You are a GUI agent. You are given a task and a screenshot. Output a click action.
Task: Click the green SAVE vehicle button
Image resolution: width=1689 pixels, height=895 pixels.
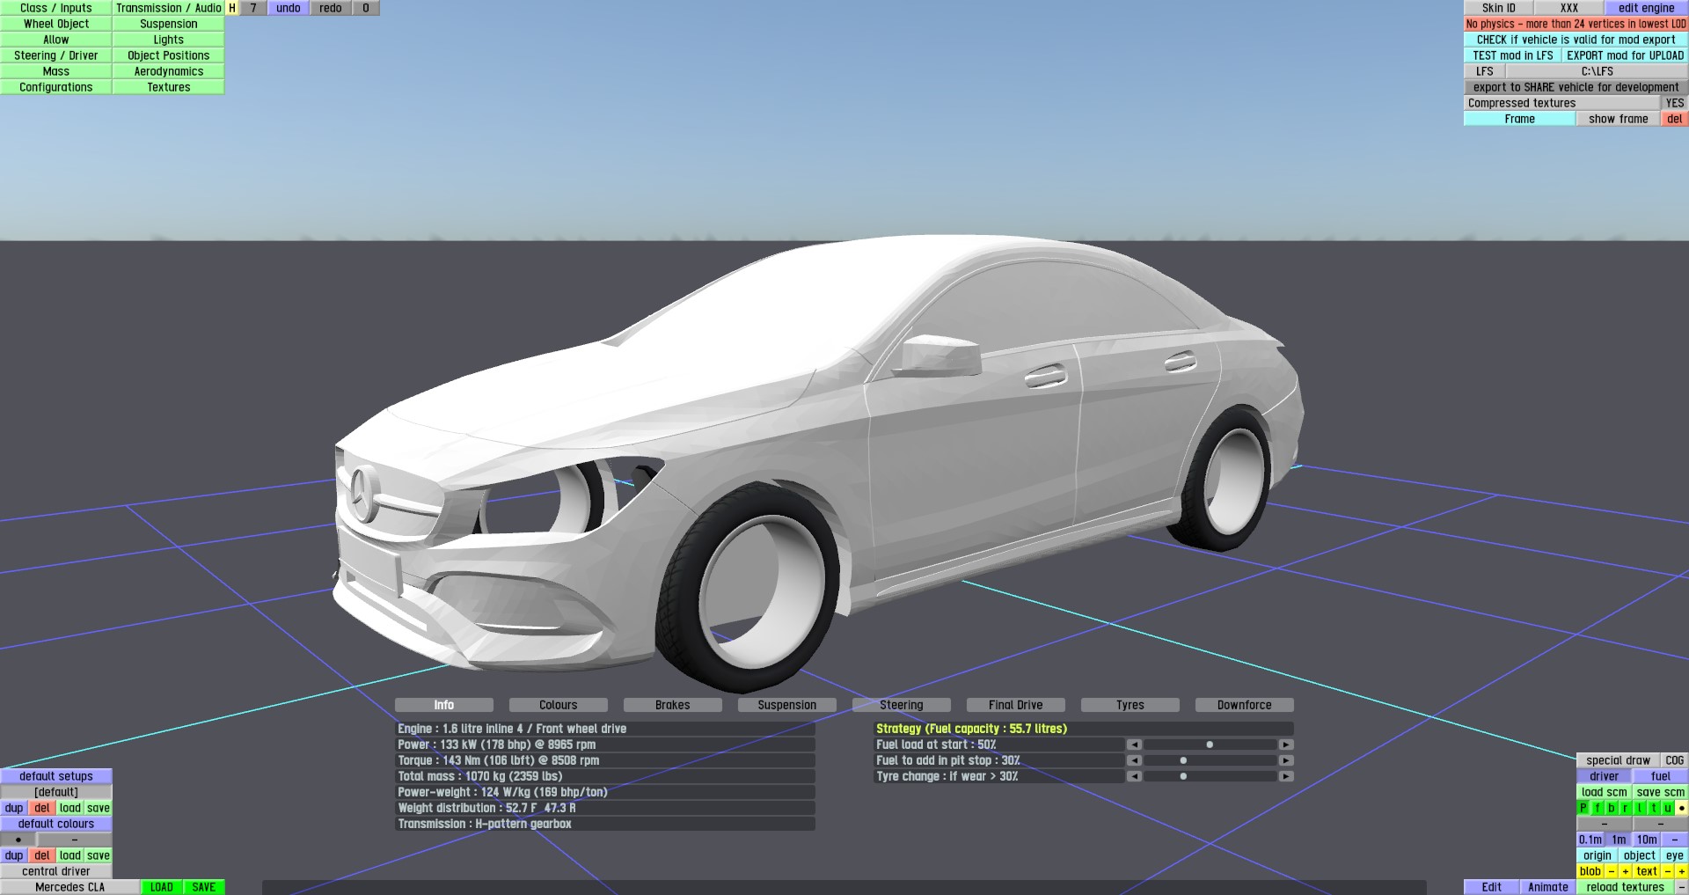tap(204, 887)
